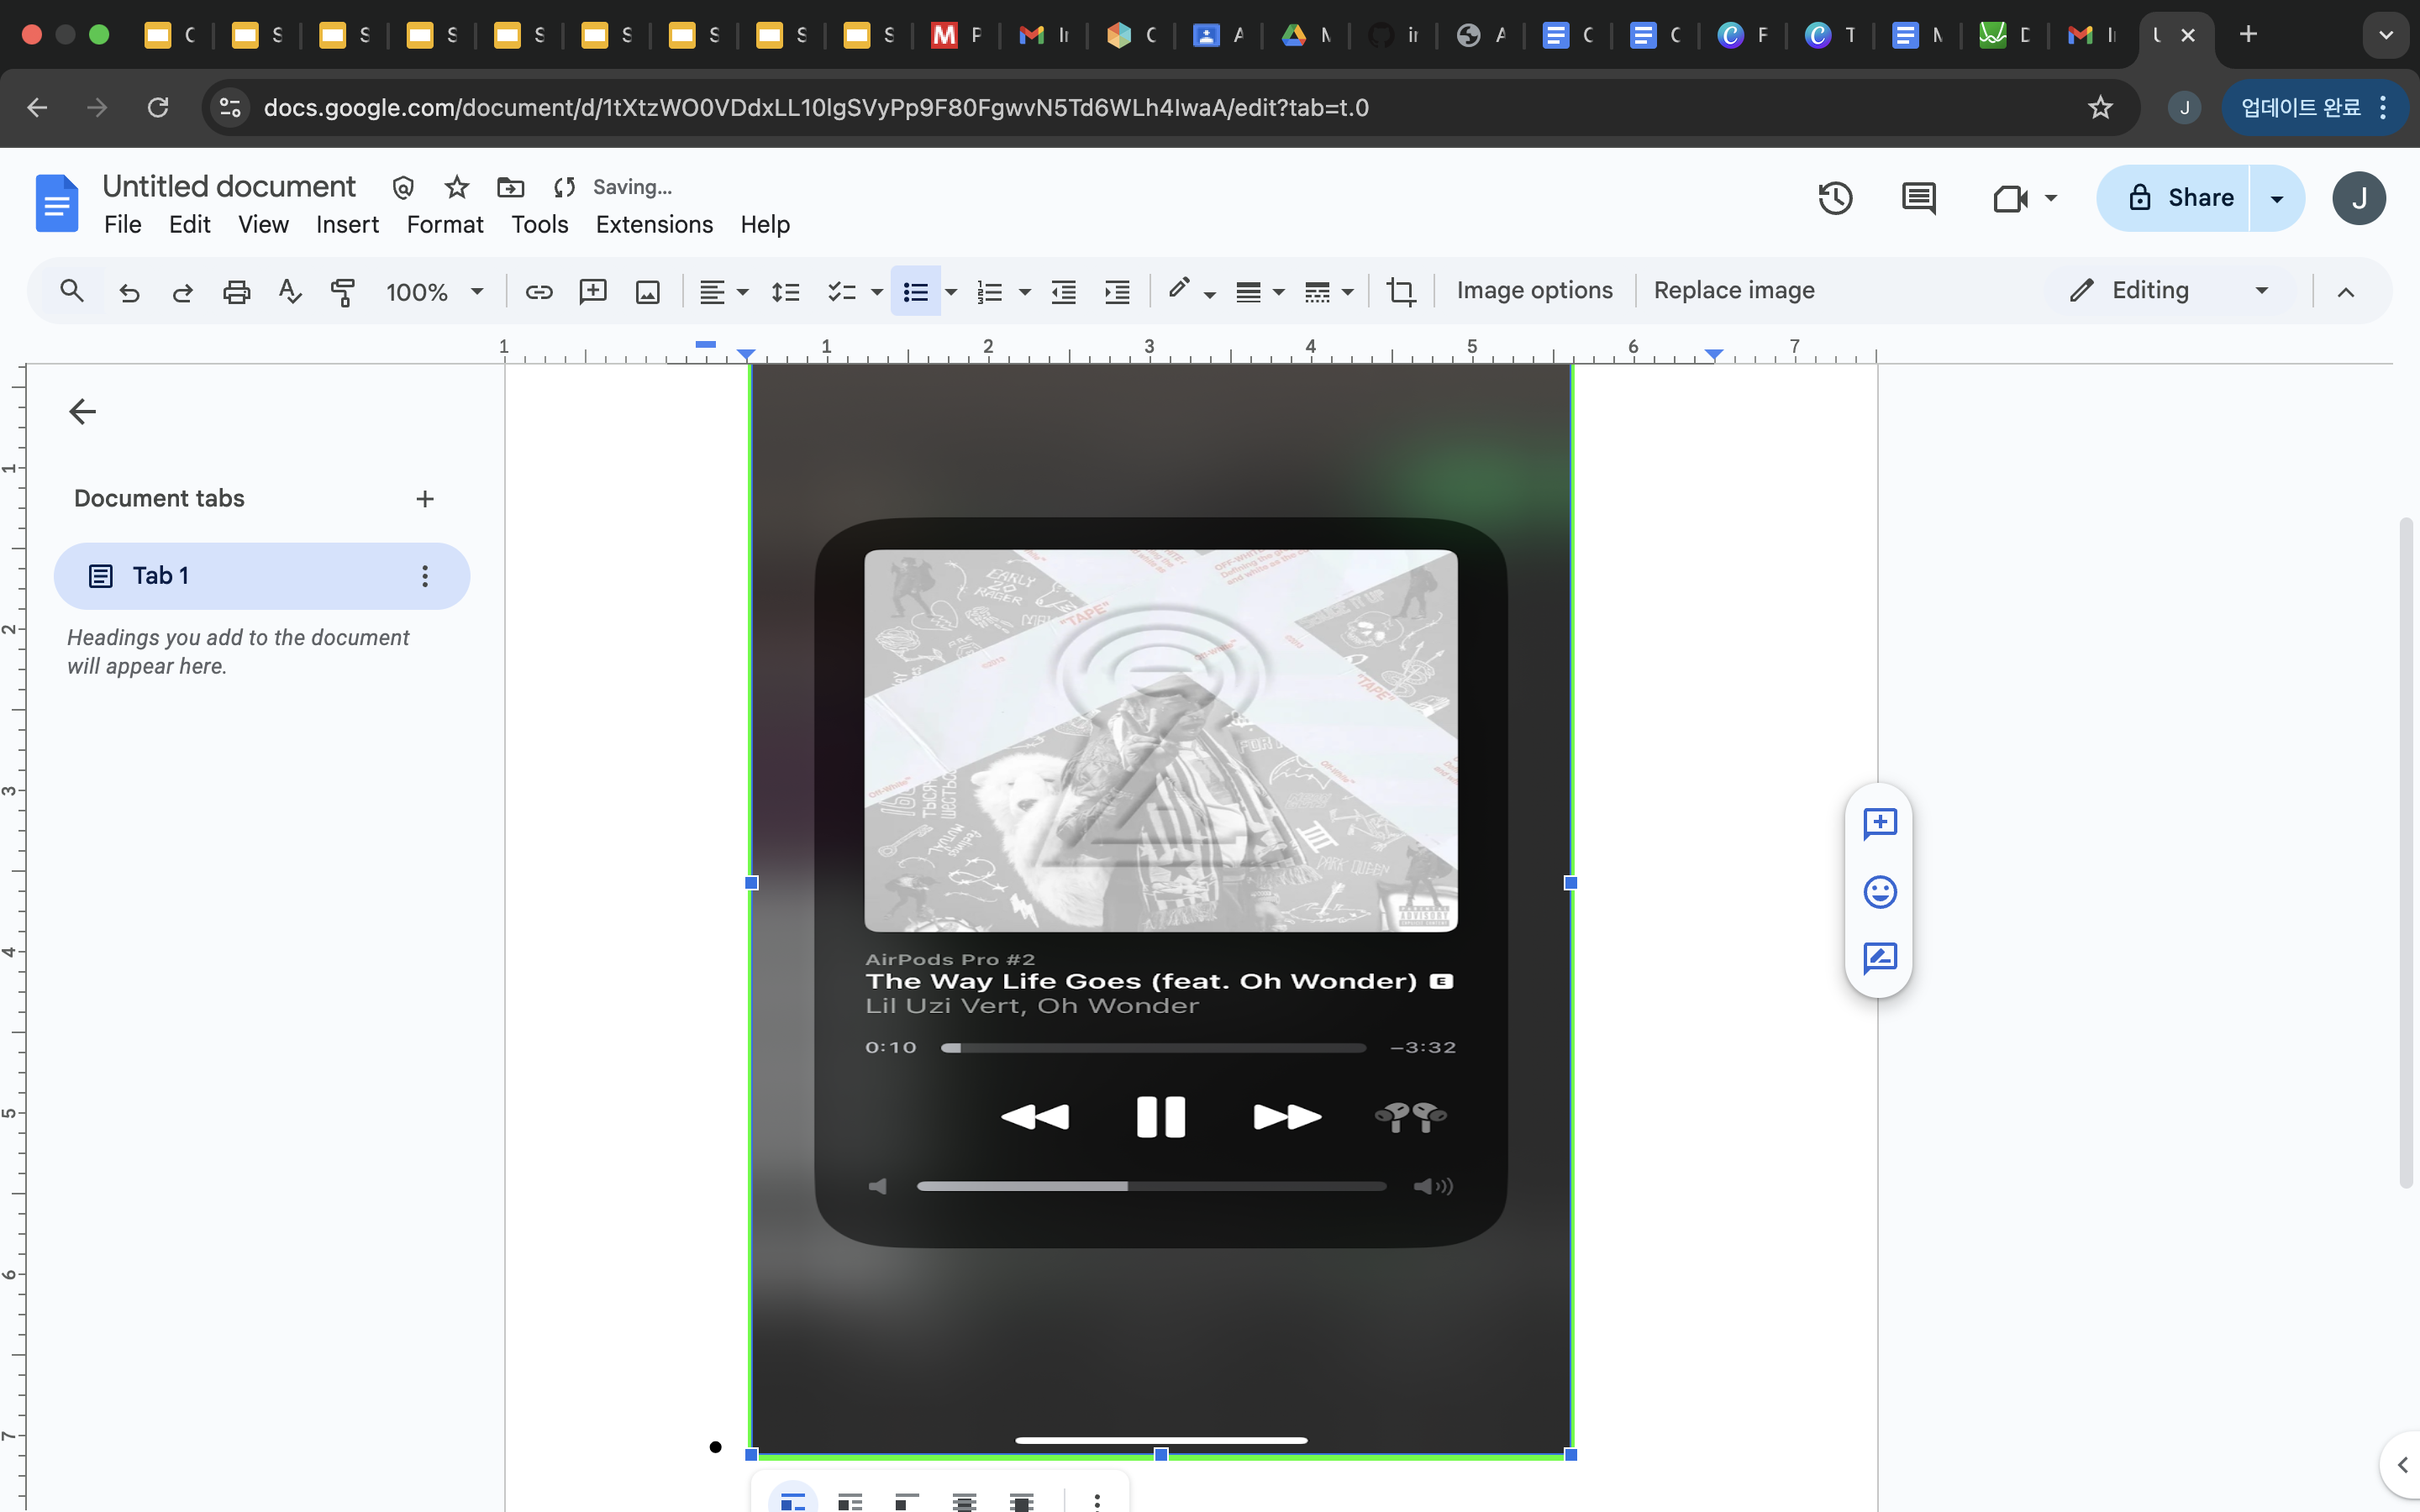Screen dimensions: 2420x1512
Task: Expand the Share options arrow
Action: (x=2277, y=198)
